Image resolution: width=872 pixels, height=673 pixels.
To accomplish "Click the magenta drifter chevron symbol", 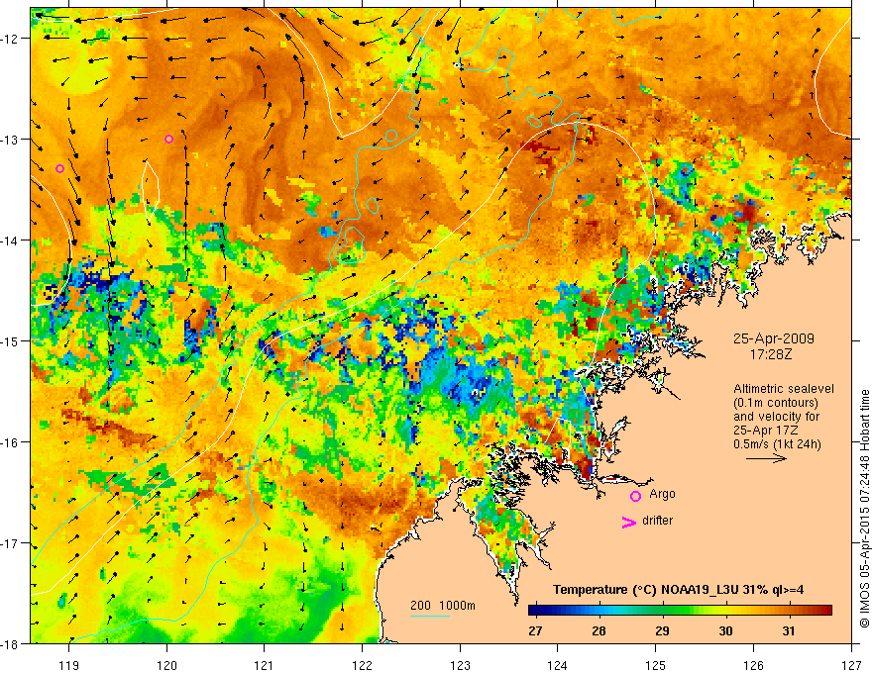I will (x=627, y=523).
